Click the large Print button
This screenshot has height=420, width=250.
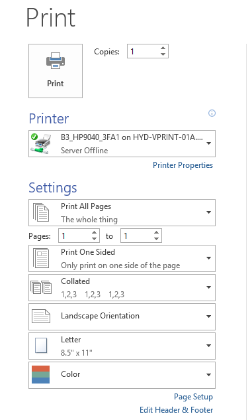56,71
